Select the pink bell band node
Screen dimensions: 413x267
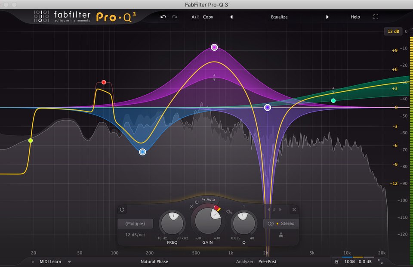214,47
